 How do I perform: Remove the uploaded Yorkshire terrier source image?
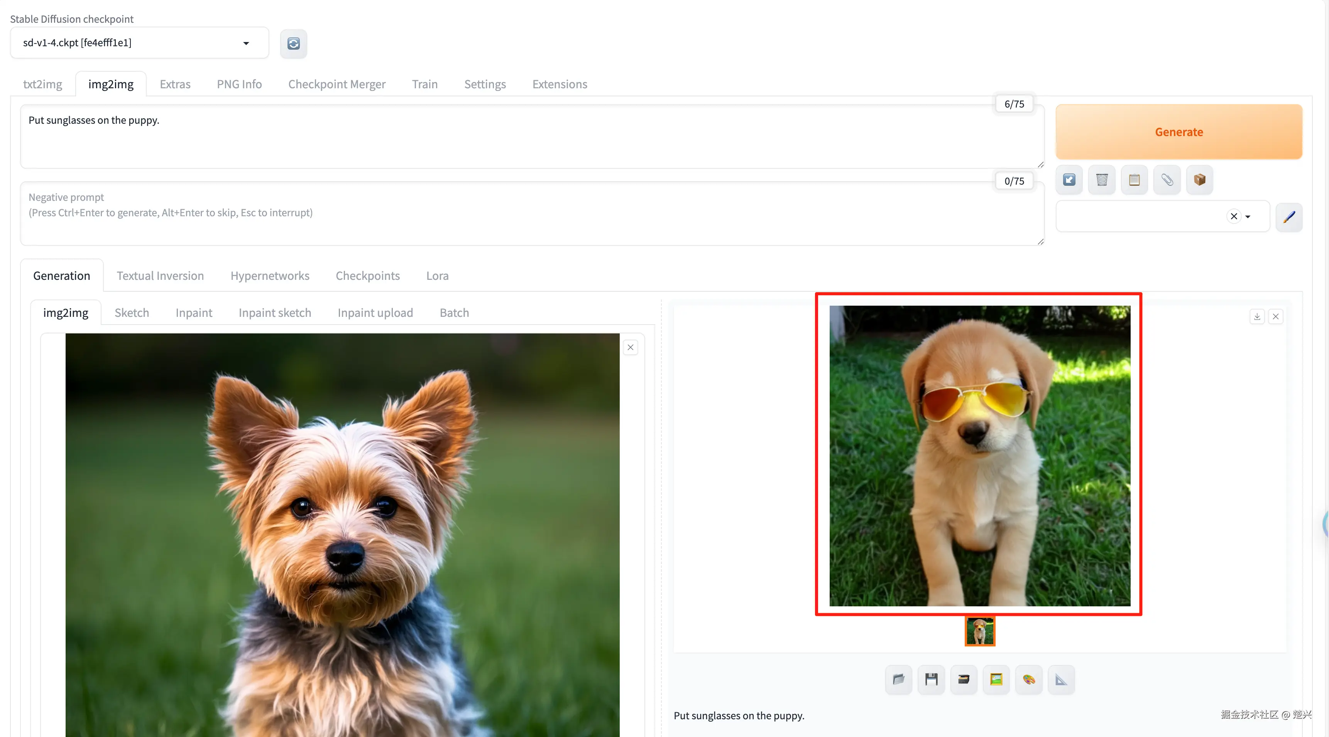(x=630, y=347)
